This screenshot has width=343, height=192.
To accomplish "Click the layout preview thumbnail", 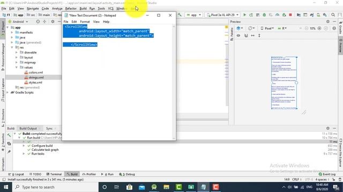I will point(284,83).
